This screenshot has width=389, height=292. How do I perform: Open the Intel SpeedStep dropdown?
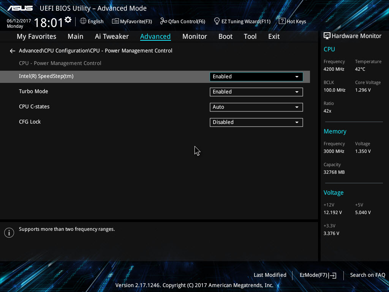point(256,77)
